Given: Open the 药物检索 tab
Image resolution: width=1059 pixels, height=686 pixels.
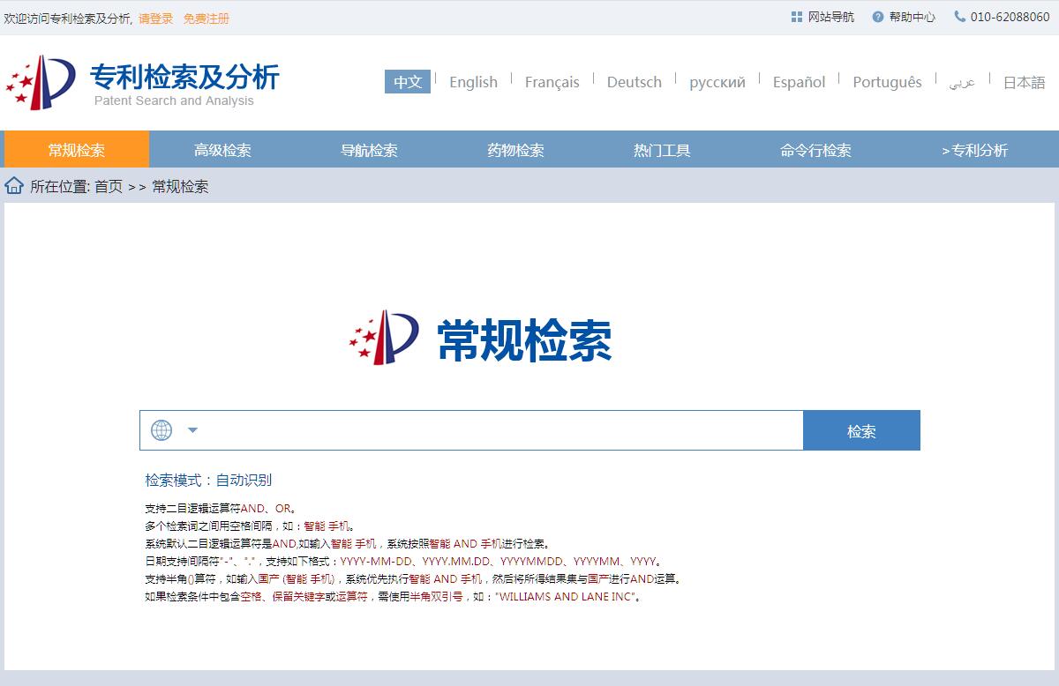Looking at the screenshot, I should click(515, 150).
